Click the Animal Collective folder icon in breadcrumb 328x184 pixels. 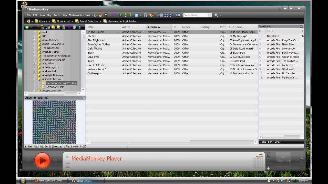(x=77, y=21)
